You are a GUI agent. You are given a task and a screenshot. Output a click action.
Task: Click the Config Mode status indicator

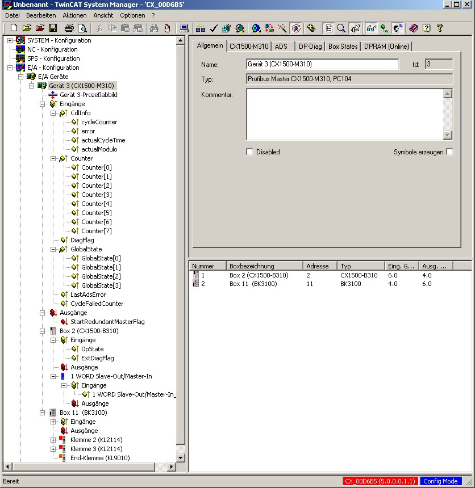tap(440, 481)
